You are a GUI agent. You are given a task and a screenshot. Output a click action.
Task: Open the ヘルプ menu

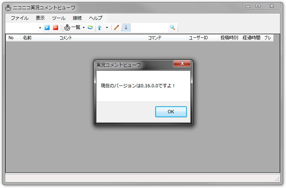pos(96,18)
